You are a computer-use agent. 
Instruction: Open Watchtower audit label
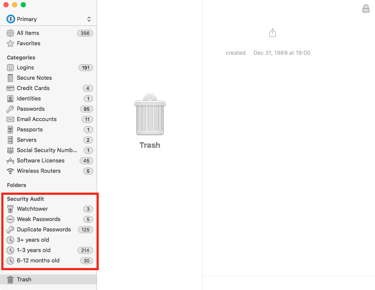(x=32, y=209)
